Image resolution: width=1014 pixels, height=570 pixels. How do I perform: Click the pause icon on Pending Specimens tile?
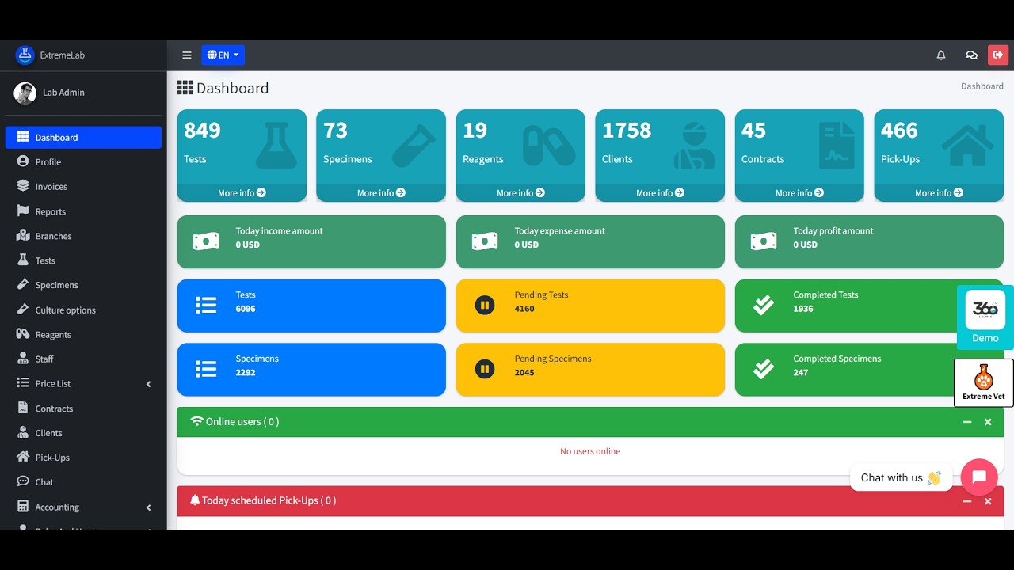[485, 369]
